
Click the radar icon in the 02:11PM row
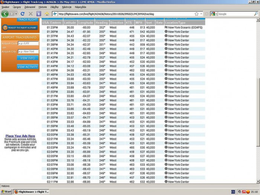coord(166,182)
